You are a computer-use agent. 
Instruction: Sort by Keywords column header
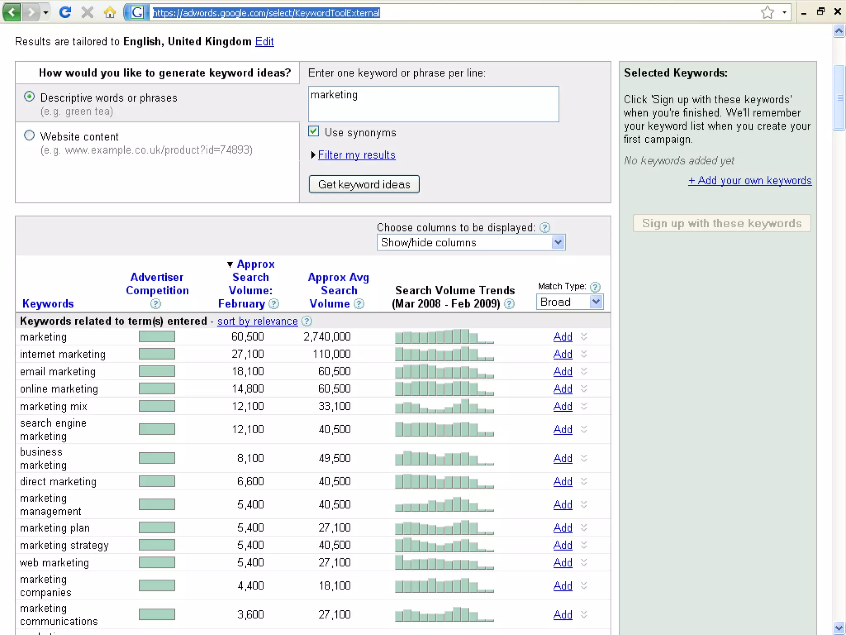coord(48,303)
